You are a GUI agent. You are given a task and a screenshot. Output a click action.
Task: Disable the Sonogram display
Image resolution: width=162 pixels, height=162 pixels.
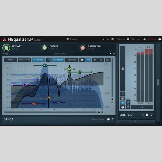58,60
